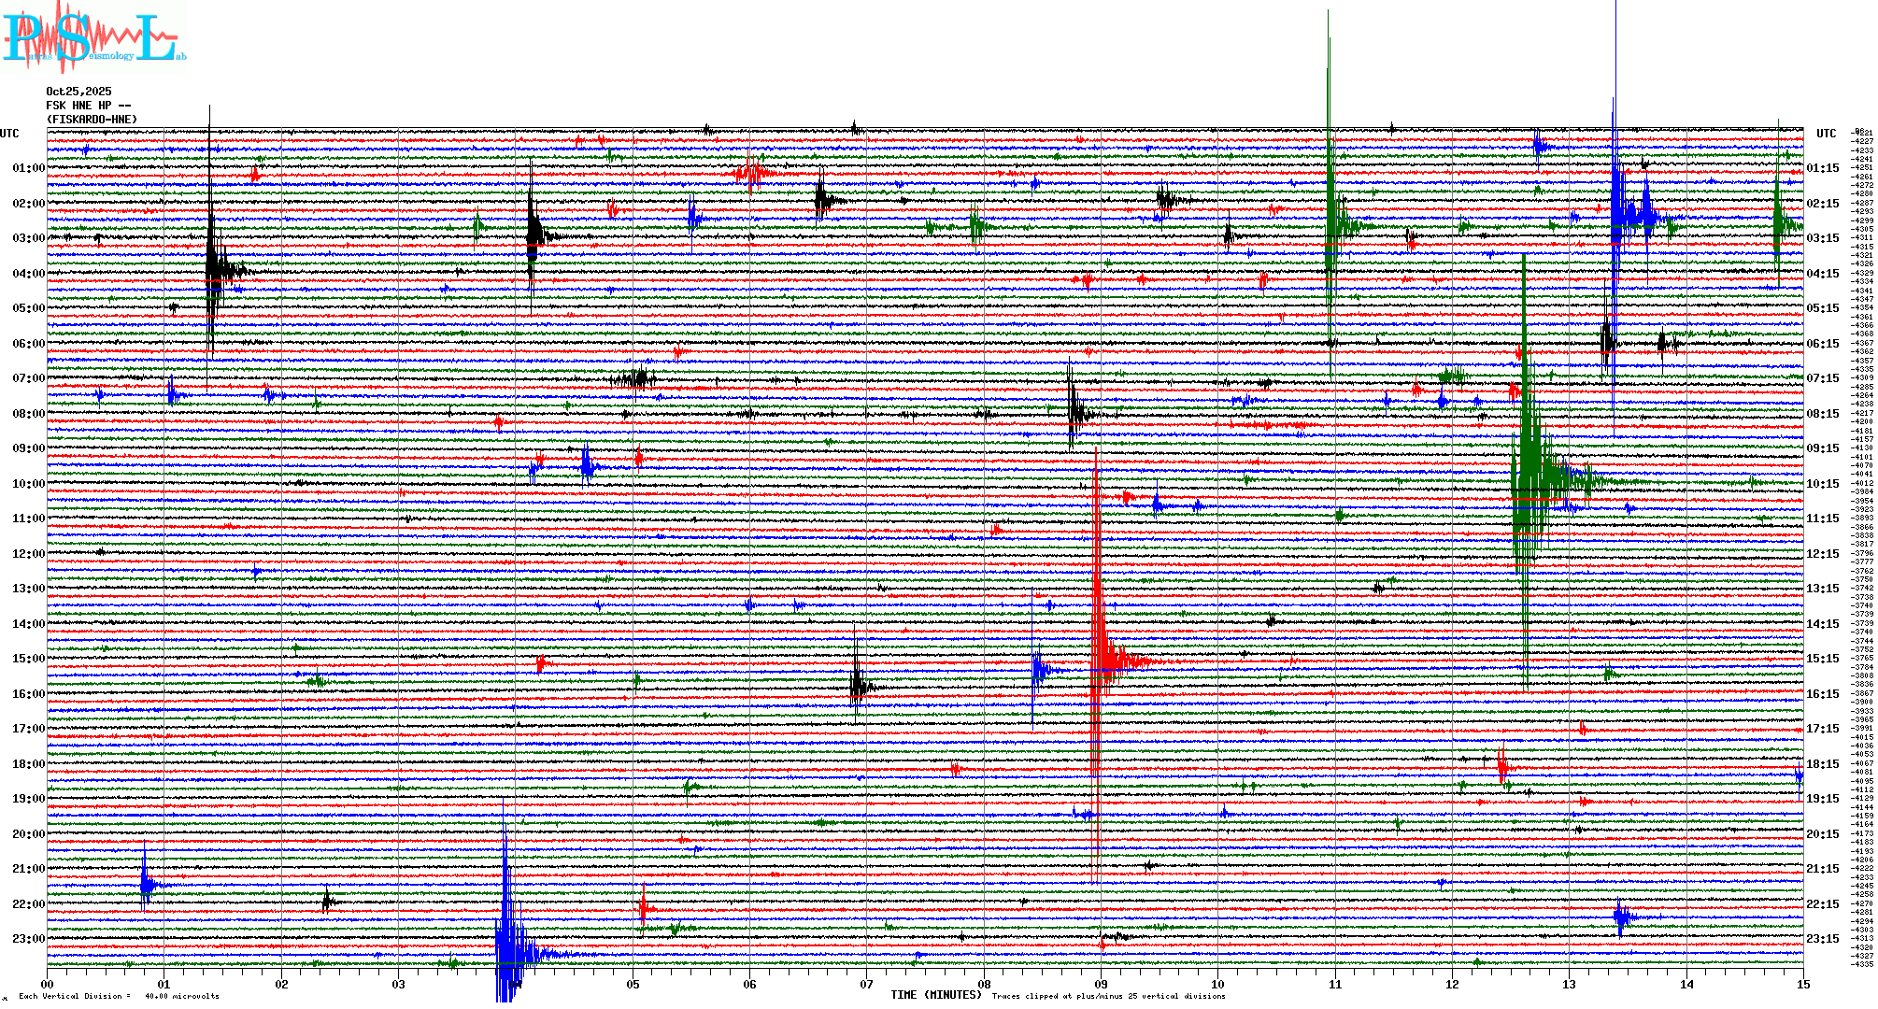This screenshot has width=1878, height=1009.
Task: Click the PSL seismology lab logo
Action: [93, 39]
